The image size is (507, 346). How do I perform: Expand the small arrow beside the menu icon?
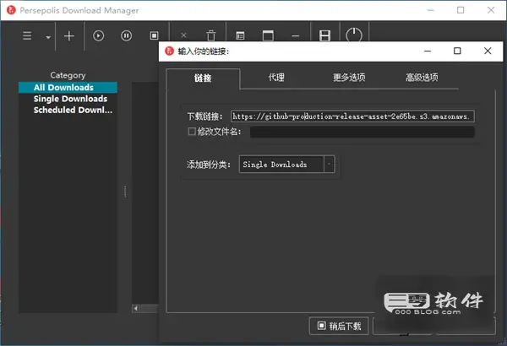[x=48, y=37]
